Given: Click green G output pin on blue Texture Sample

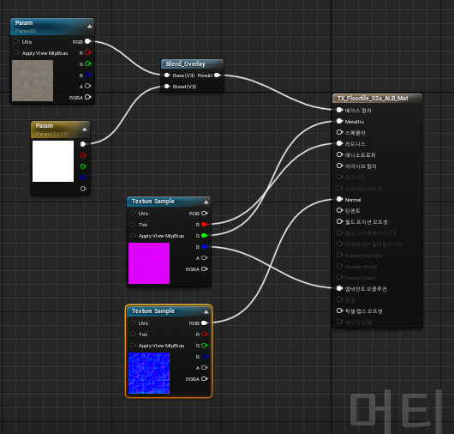Looking at the screenshot, I should coord(205,346).
